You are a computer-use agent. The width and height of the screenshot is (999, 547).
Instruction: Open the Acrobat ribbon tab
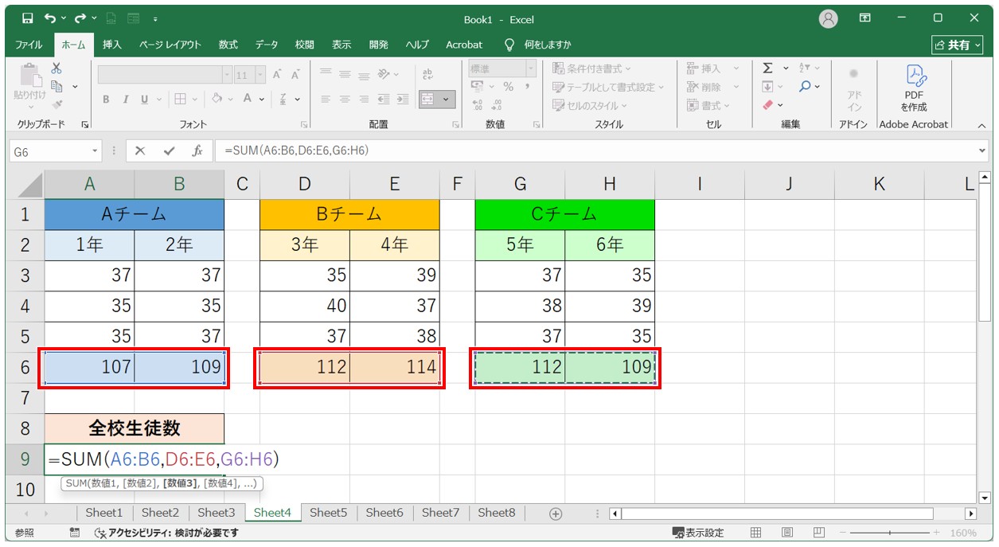click(x=464, y=45)
